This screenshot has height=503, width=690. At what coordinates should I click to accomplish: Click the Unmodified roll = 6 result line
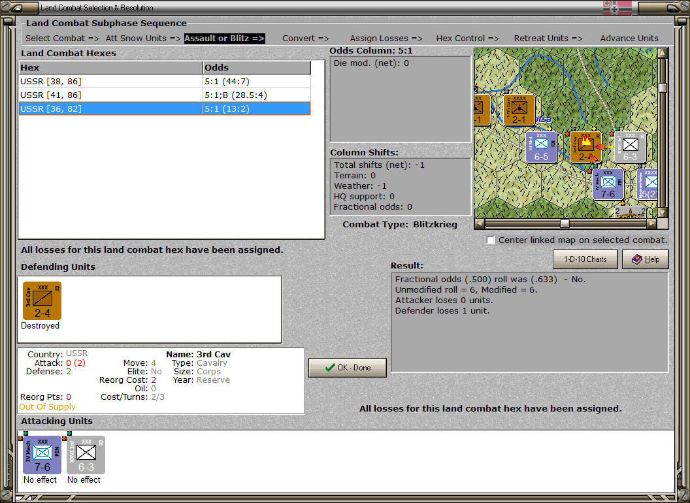pyautogui.click(x=467, y=289)
